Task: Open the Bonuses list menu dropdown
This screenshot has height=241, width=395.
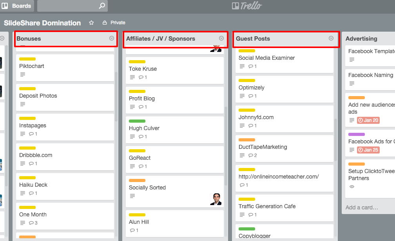Action: click(112, 38)
